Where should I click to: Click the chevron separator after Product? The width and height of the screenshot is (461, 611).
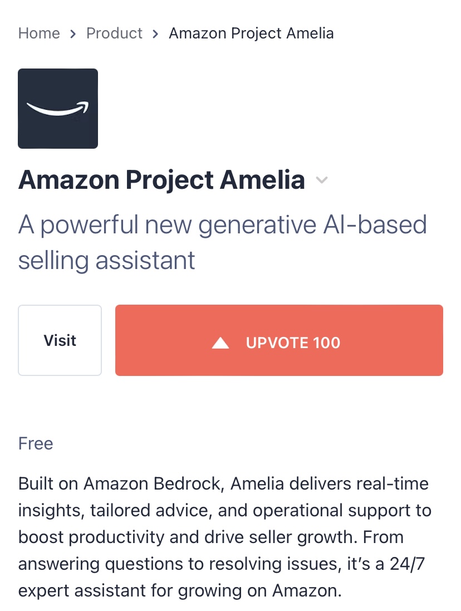coord(156,33)
